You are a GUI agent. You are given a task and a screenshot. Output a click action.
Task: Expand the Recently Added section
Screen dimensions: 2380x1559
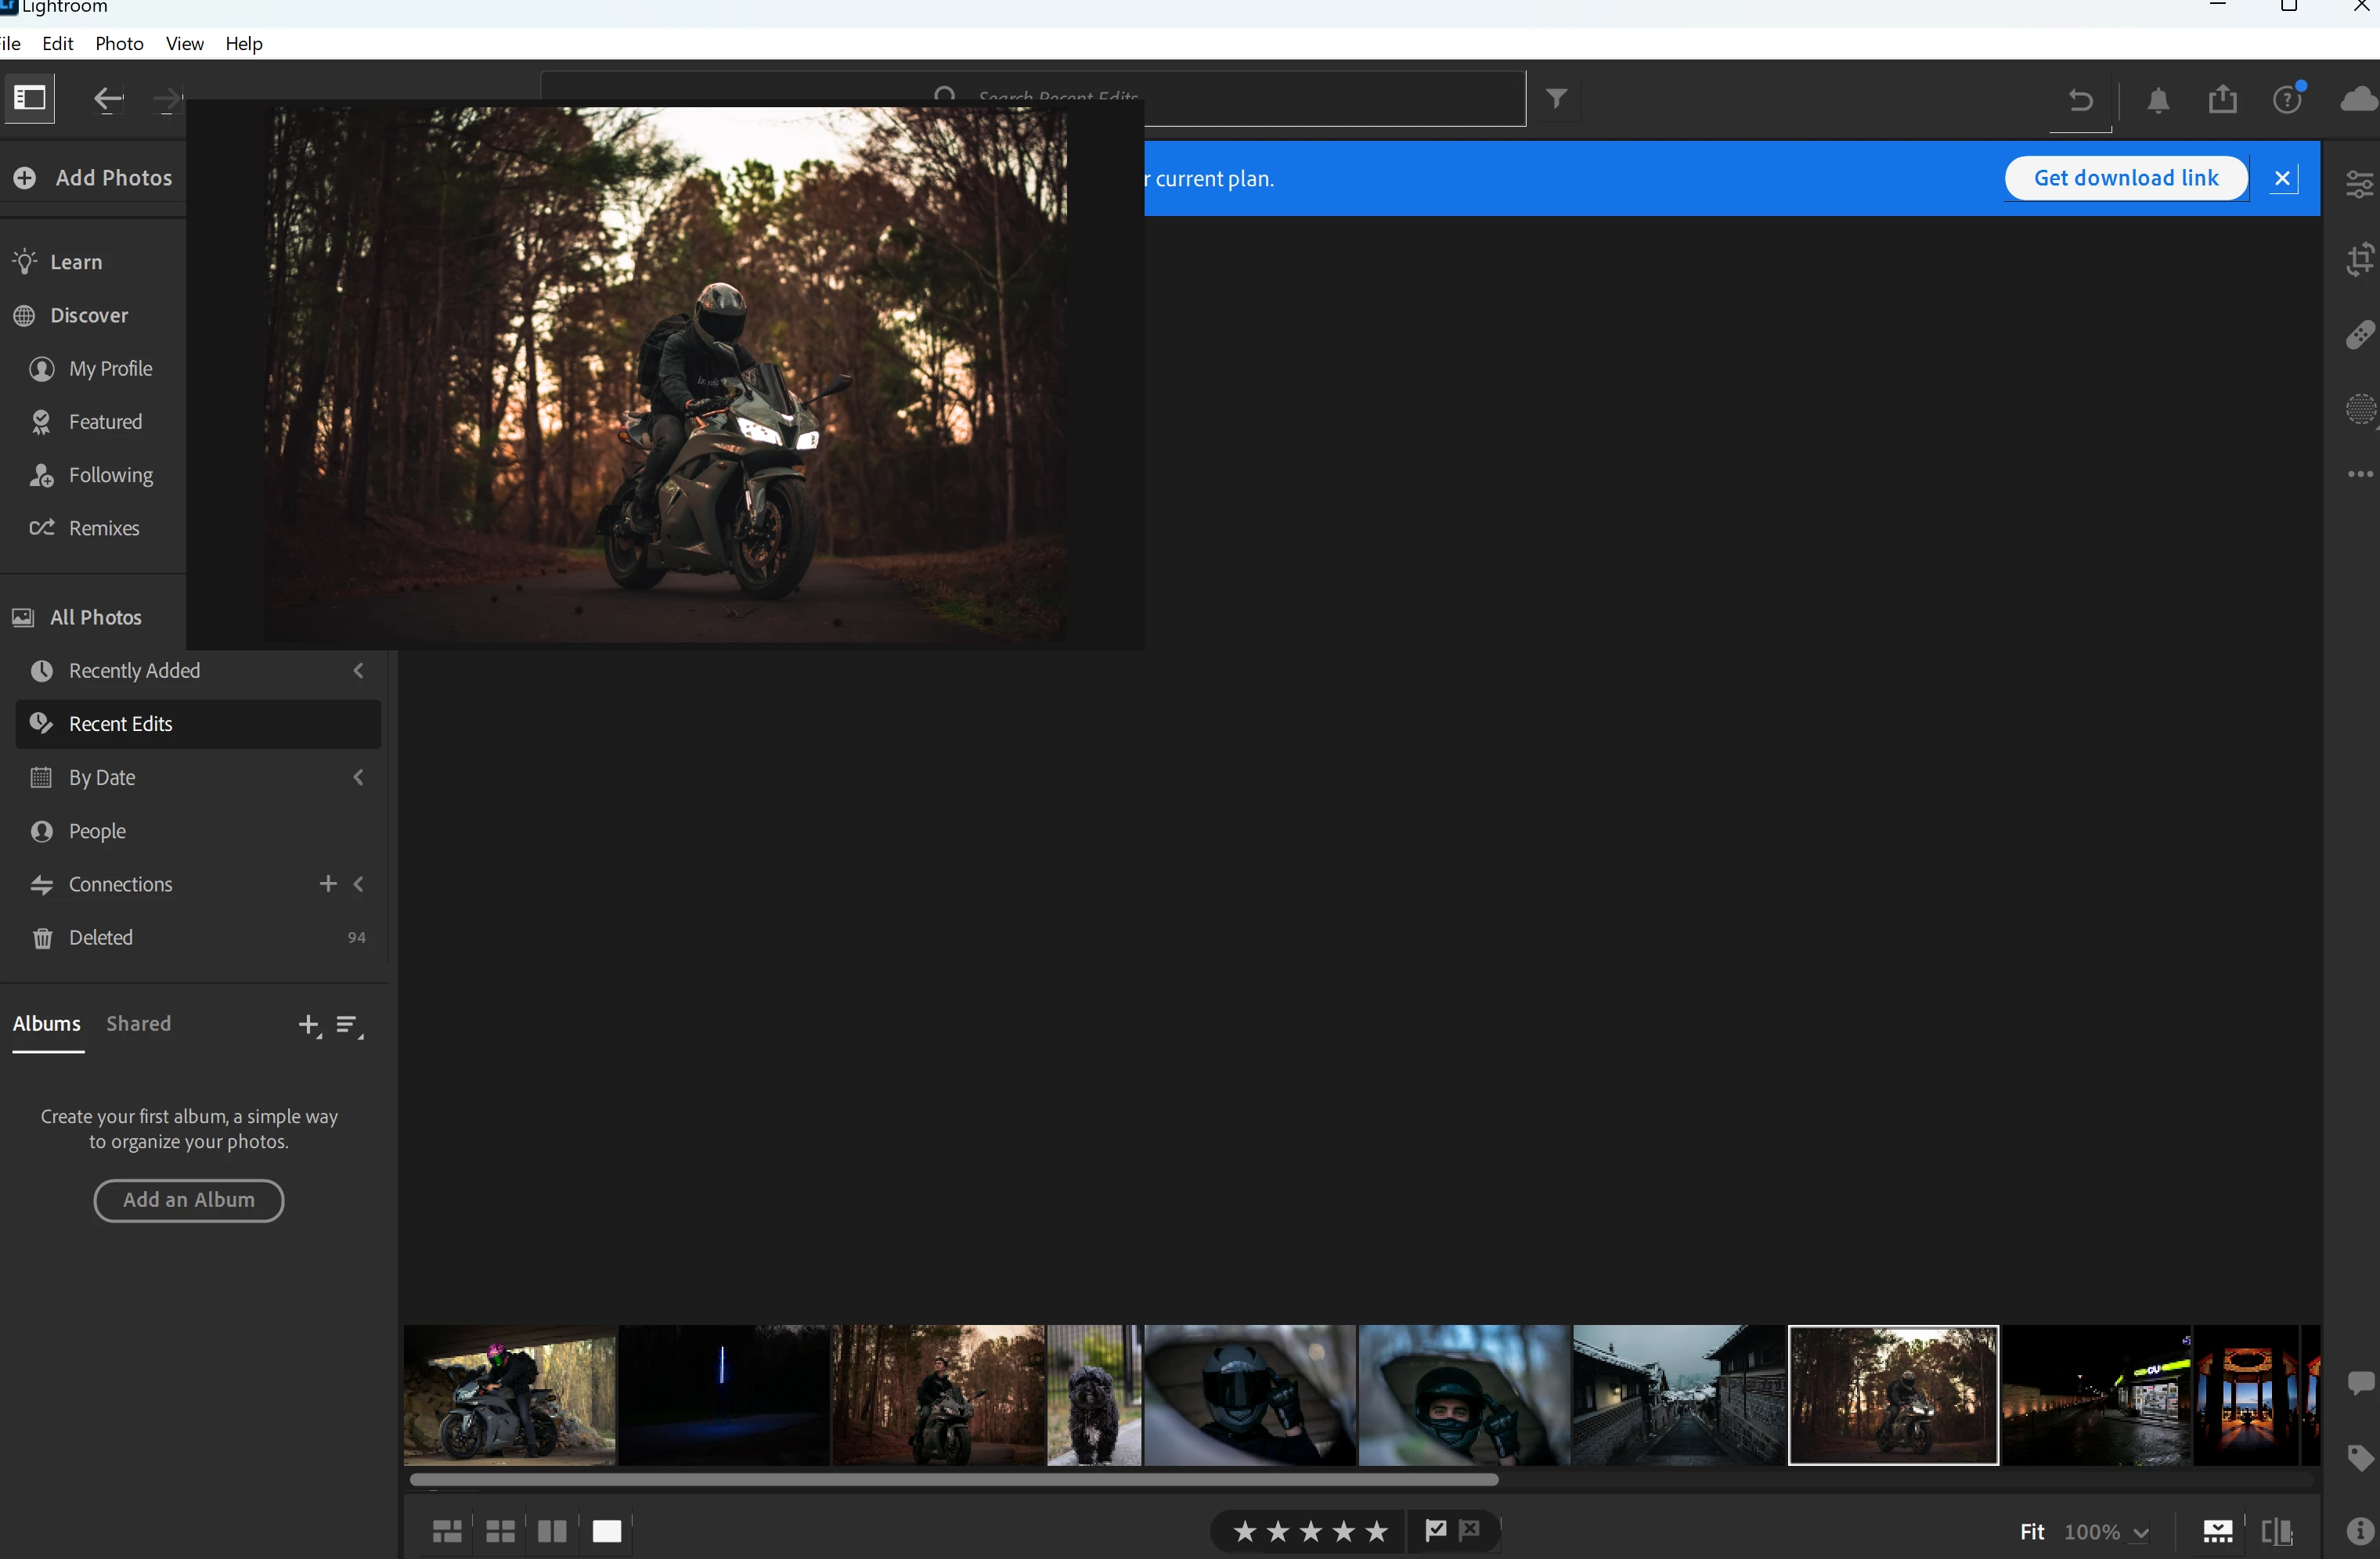tap(358, 671)
